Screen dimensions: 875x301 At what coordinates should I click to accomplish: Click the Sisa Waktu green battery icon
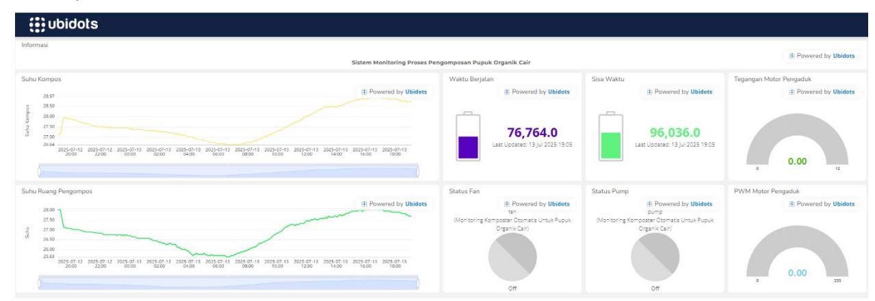(x=611, y=137)
